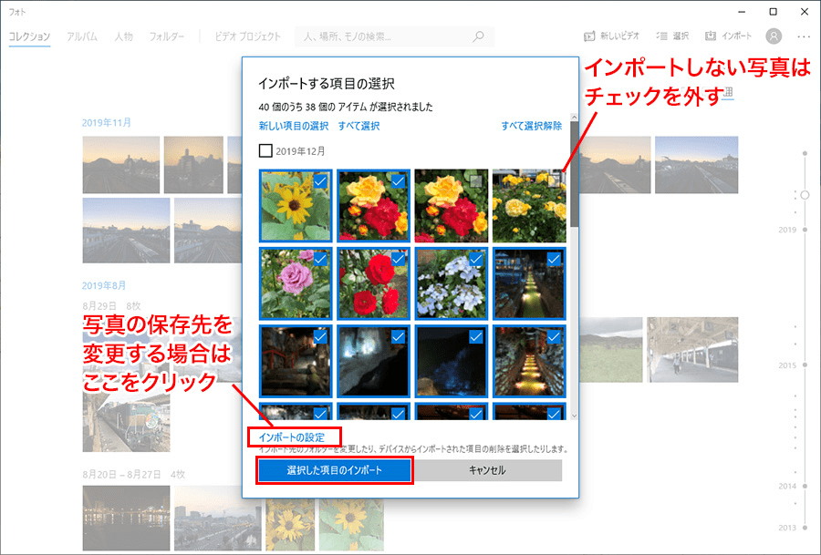
Task: Check the yellow rose bush photo checkbox
Action: [554, 181]
